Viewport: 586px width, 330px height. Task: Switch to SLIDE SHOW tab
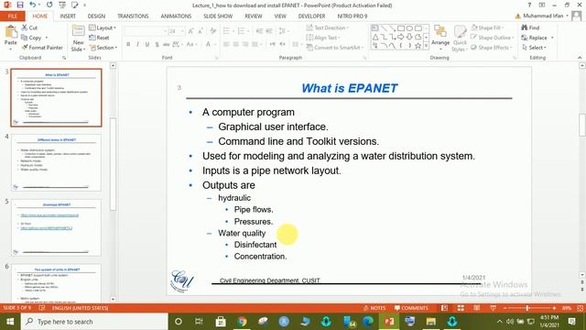[x=218, y=16]
